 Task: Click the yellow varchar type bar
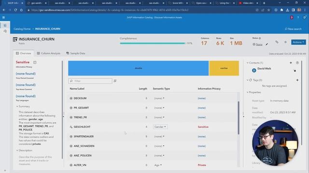click(224, 68)
